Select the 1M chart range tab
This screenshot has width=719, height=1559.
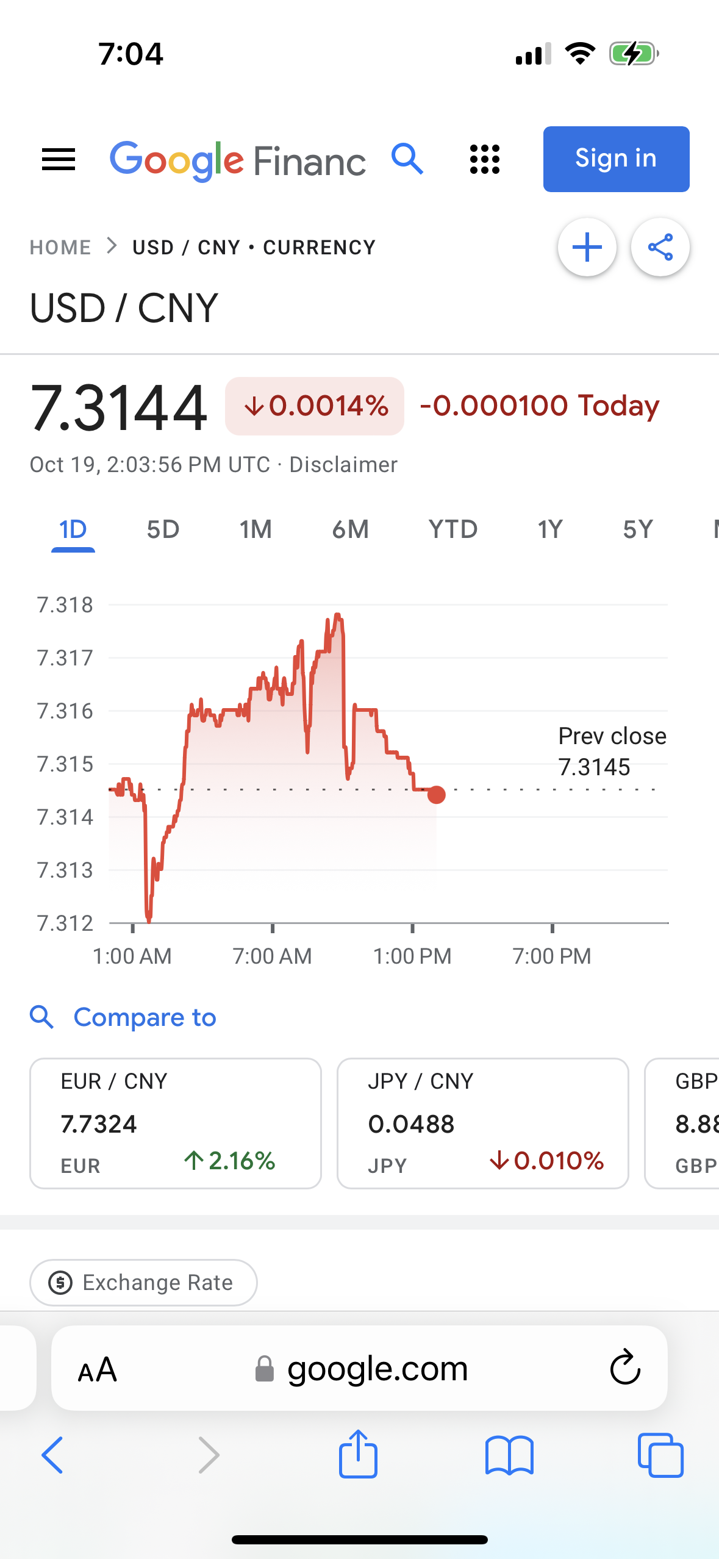pos(256,529)
